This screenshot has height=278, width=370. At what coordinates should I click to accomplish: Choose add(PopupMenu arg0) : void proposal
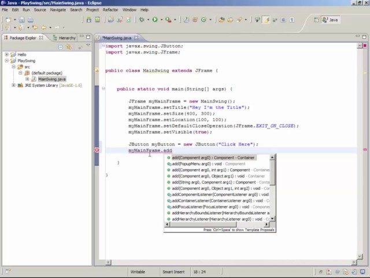click(206, 163)
